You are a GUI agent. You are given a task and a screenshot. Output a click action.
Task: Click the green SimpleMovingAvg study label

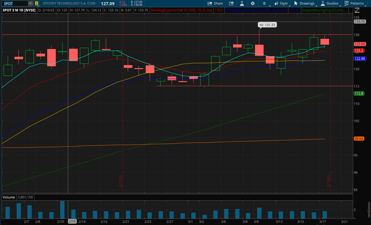tap(324, 10)
